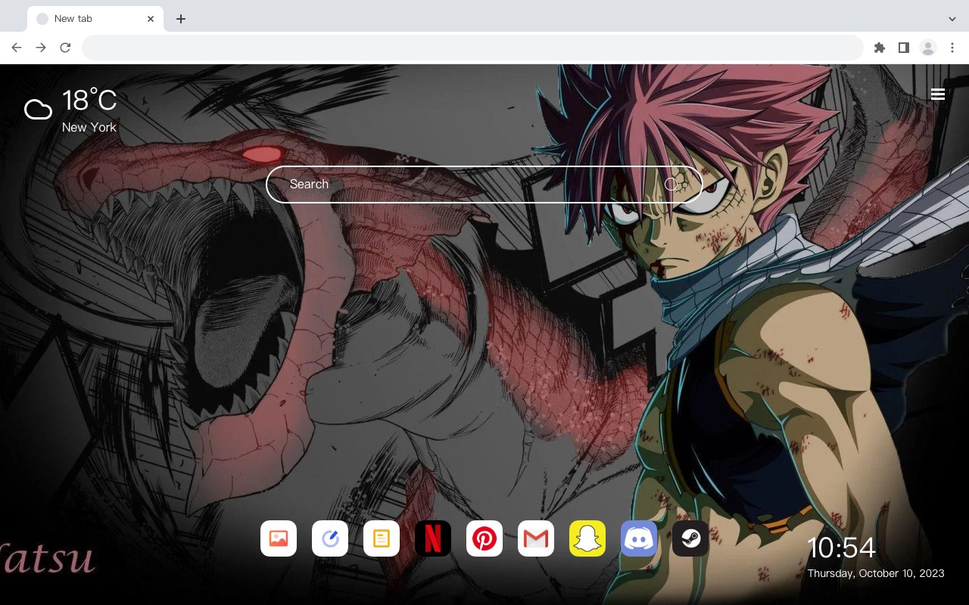Open the Netflix shortcut
The image size is (969, 605).
(433, 538)
